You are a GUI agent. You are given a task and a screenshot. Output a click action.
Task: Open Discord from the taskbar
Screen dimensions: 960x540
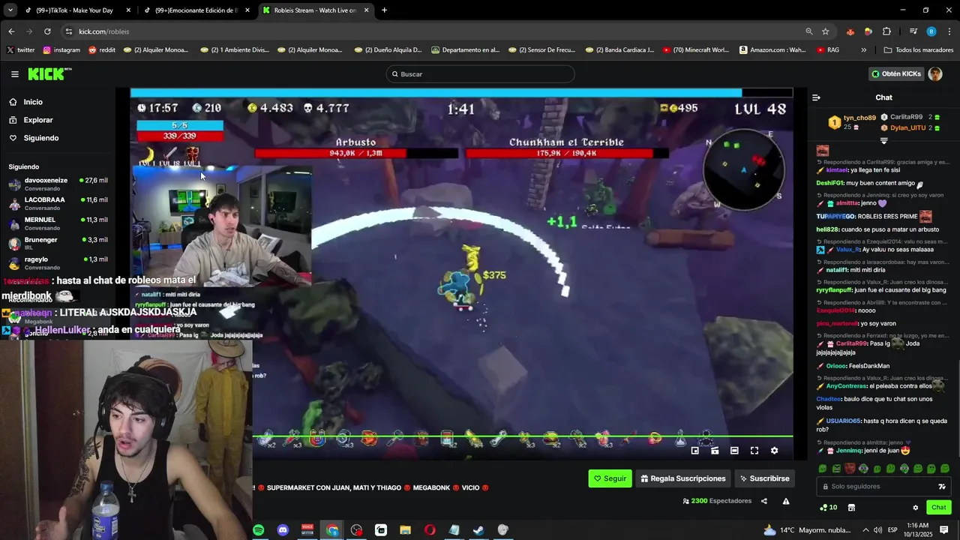pyautogui.click(x=283, y=530)
